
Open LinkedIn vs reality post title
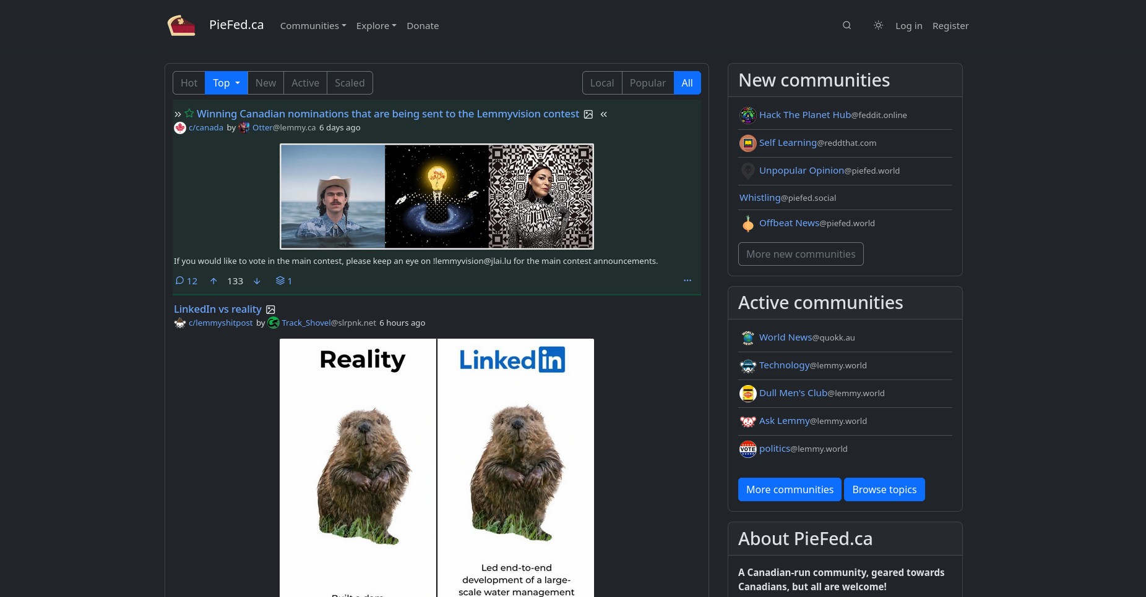(218, 309)
